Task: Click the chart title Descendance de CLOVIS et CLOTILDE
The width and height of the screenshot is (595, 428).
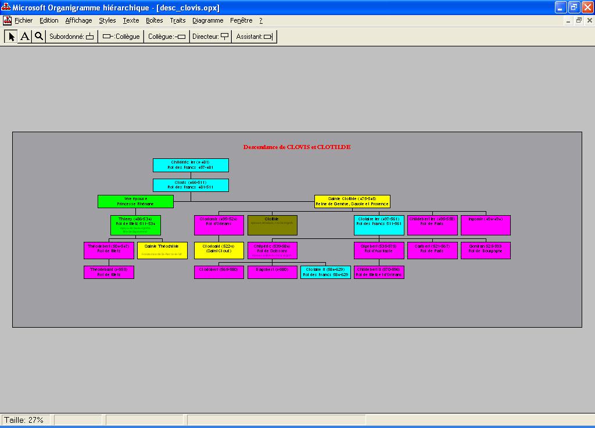Action: click(x=297, y=147)
